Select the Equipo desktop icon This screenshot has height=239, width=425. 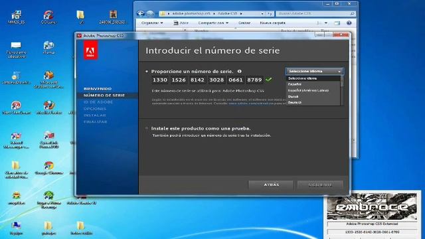click(x=16, y=228)
